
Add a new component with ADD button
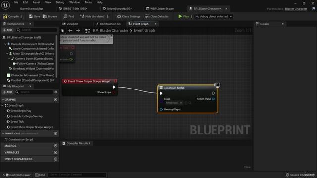[x=8, y=30]
